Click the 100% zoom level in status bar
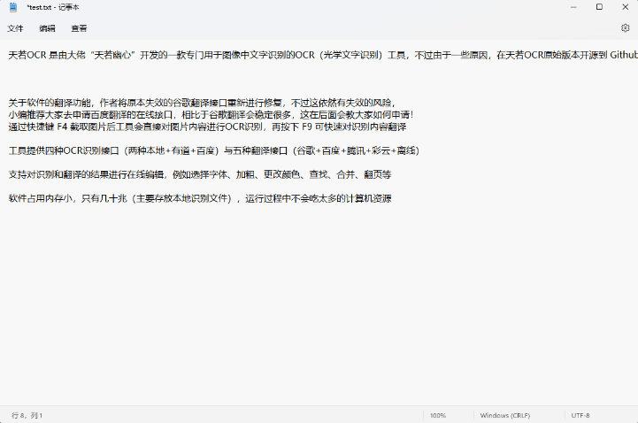Screen dimensions: 638x423 (x=438, y=415)
